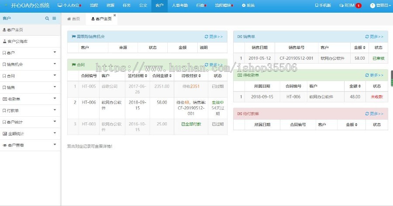Click the money icon in 销售单 panel header
The height and width of the screenshot is (206, 393).
coord(240,37)
